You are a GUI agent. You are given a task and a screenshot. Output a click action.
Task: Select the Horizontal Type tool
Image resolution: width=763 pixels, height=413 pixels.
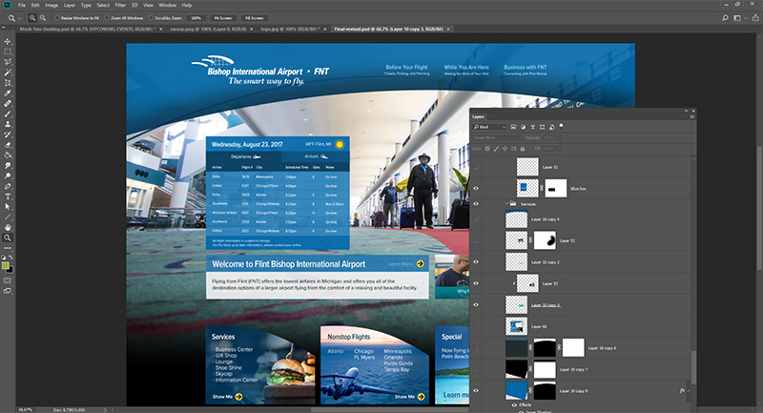point(8,196)
